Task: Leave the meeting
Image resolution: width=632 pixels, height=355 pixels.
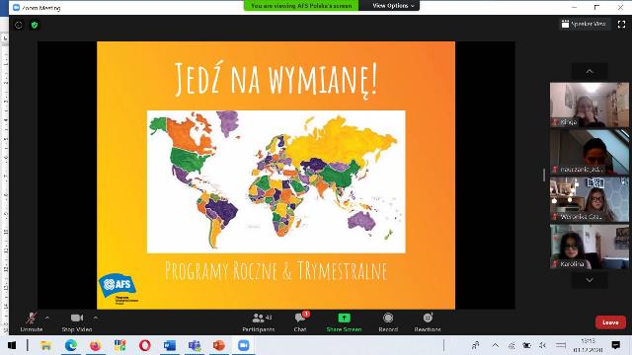Action: click(610, 322)
